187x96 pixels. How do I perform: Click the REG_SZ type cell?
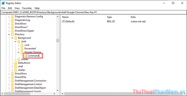click(x=111, y=22)
